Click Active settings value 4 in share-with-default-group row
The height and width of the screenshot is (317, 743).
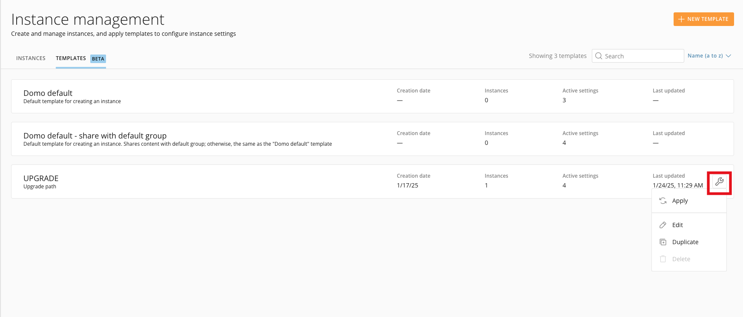point(564,143)
